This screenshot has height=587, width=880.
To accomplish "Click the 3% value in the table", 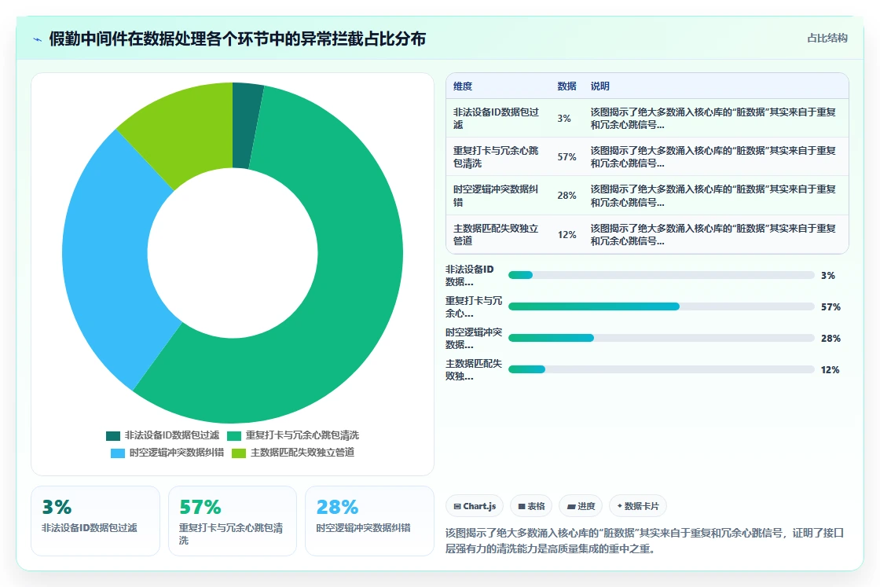I will 564,119.
